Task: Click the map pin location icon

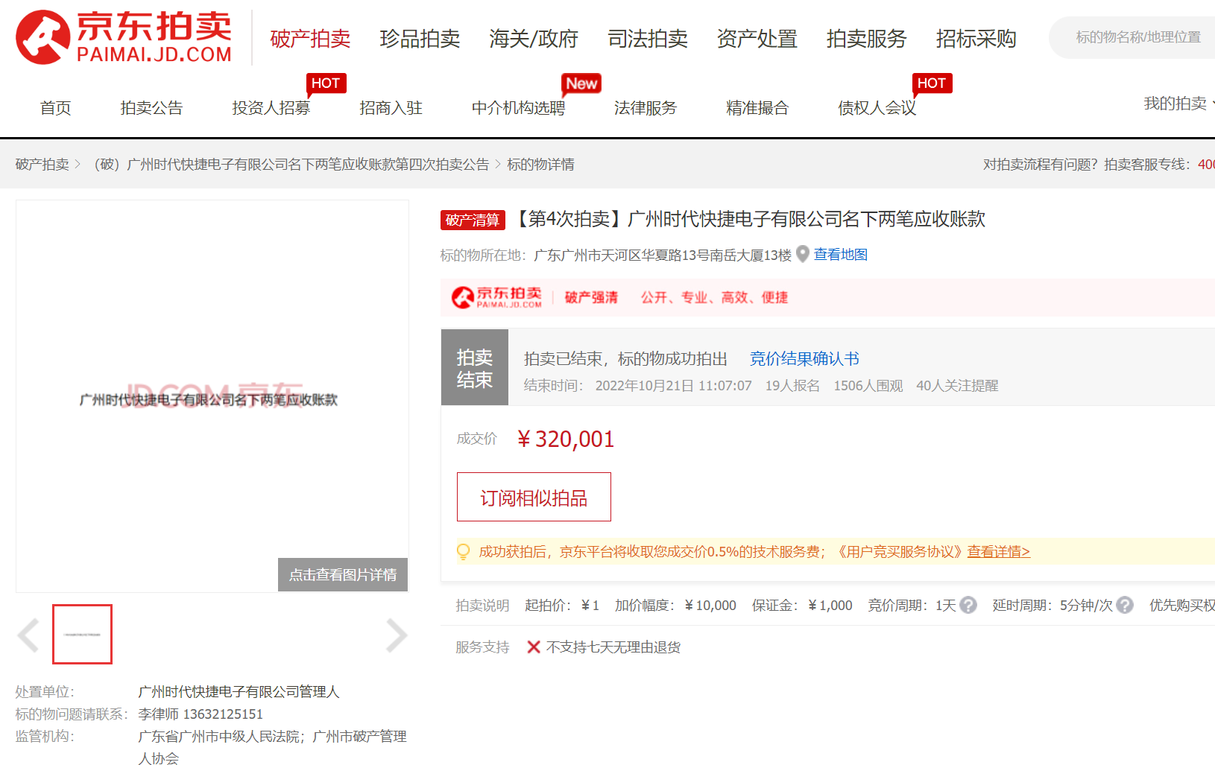Action: pyautogui.click(x=803, y=255)
